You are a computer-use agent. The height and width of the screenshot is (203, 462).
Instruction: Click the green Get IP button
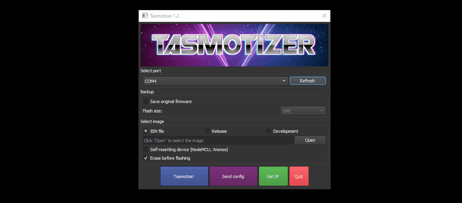pos(273,176)
